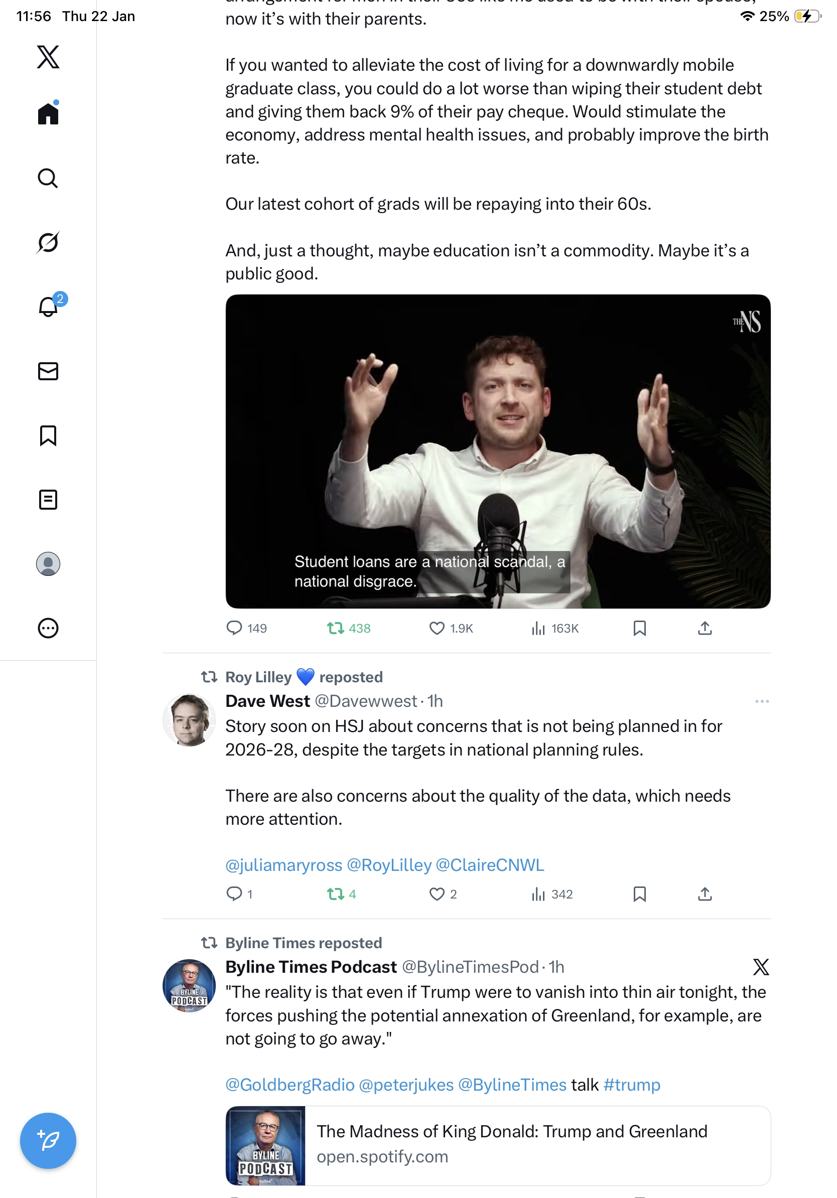Open Bookmarks in the left sidebar

(48, 435)
